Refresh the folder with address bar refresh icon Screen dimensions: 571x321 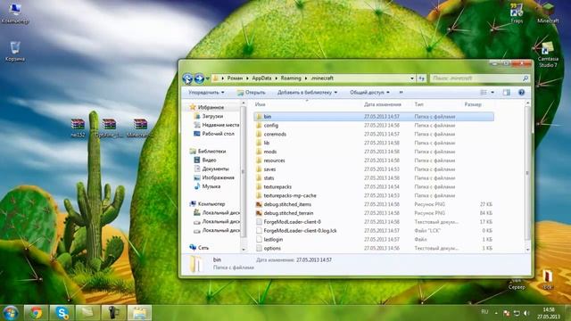421,78
